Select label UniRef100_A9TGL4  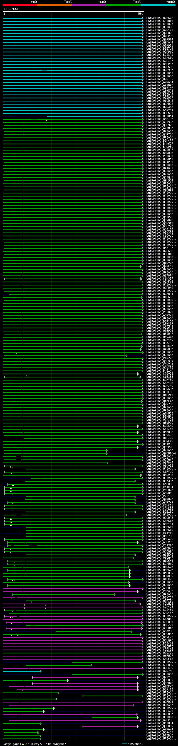[x=160, y=91]
